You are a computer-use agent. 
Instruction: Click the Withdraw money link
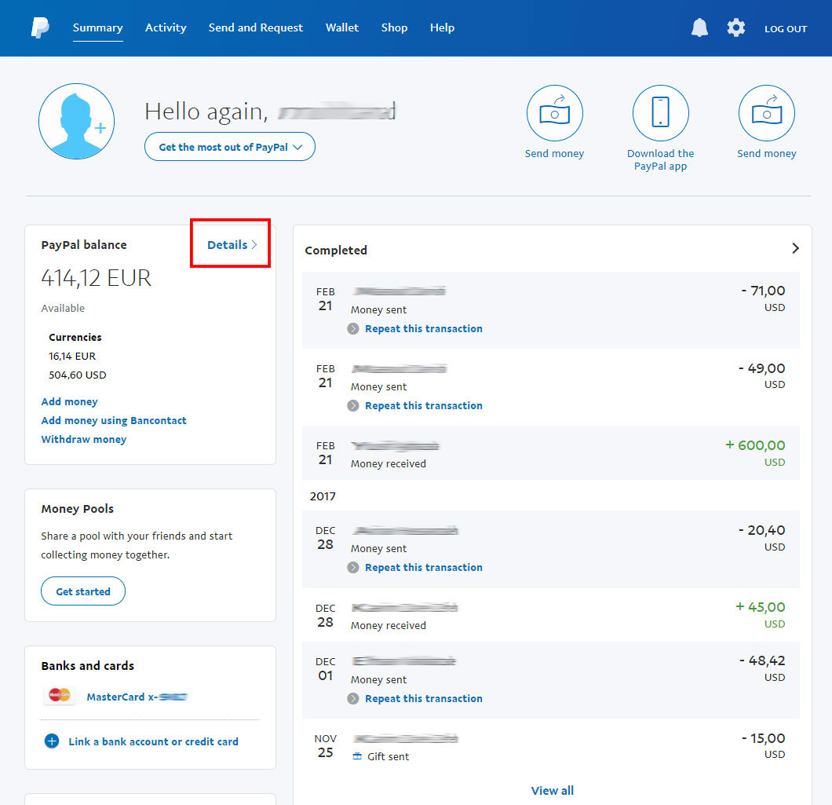point(84,439)
